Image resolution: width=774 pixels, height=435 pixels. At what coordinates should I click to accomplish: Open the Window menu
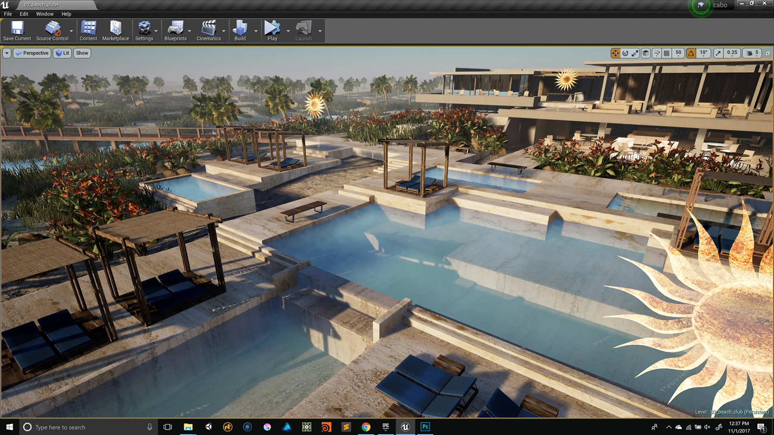[45, 14]
